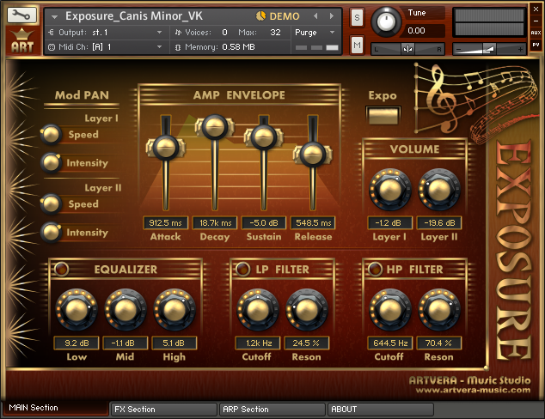Click the Layer I Intensity knob

click(51, 162)
